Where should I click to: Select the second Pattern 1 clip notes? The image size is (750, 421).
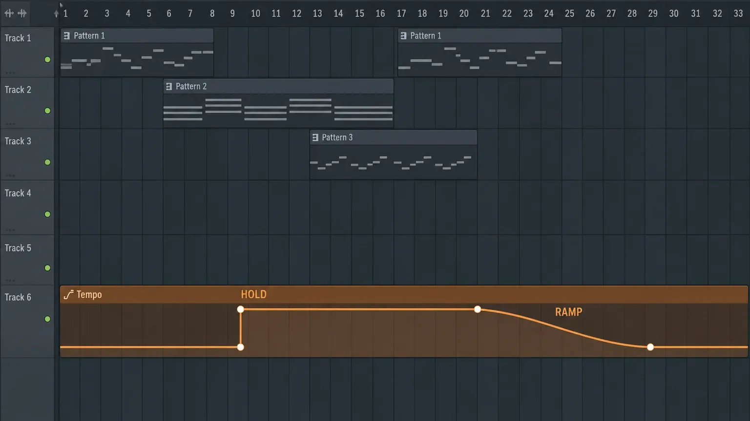coord(479,59)
